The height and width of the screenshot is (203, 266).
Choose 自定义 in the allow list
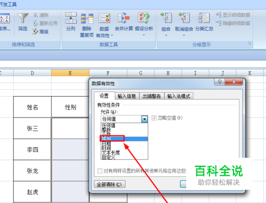[x=124, y=157]
